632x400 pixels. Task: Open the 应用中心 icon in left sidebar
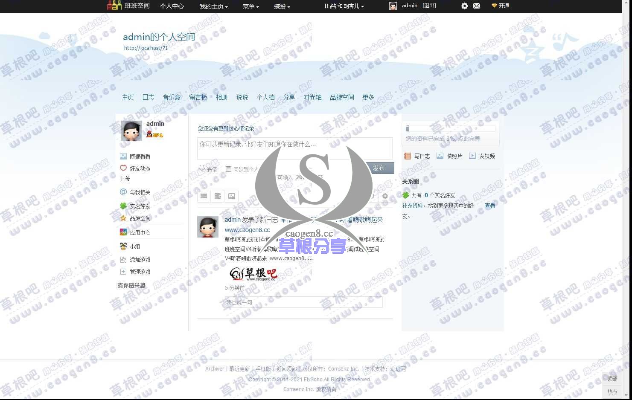coord(123,232)
